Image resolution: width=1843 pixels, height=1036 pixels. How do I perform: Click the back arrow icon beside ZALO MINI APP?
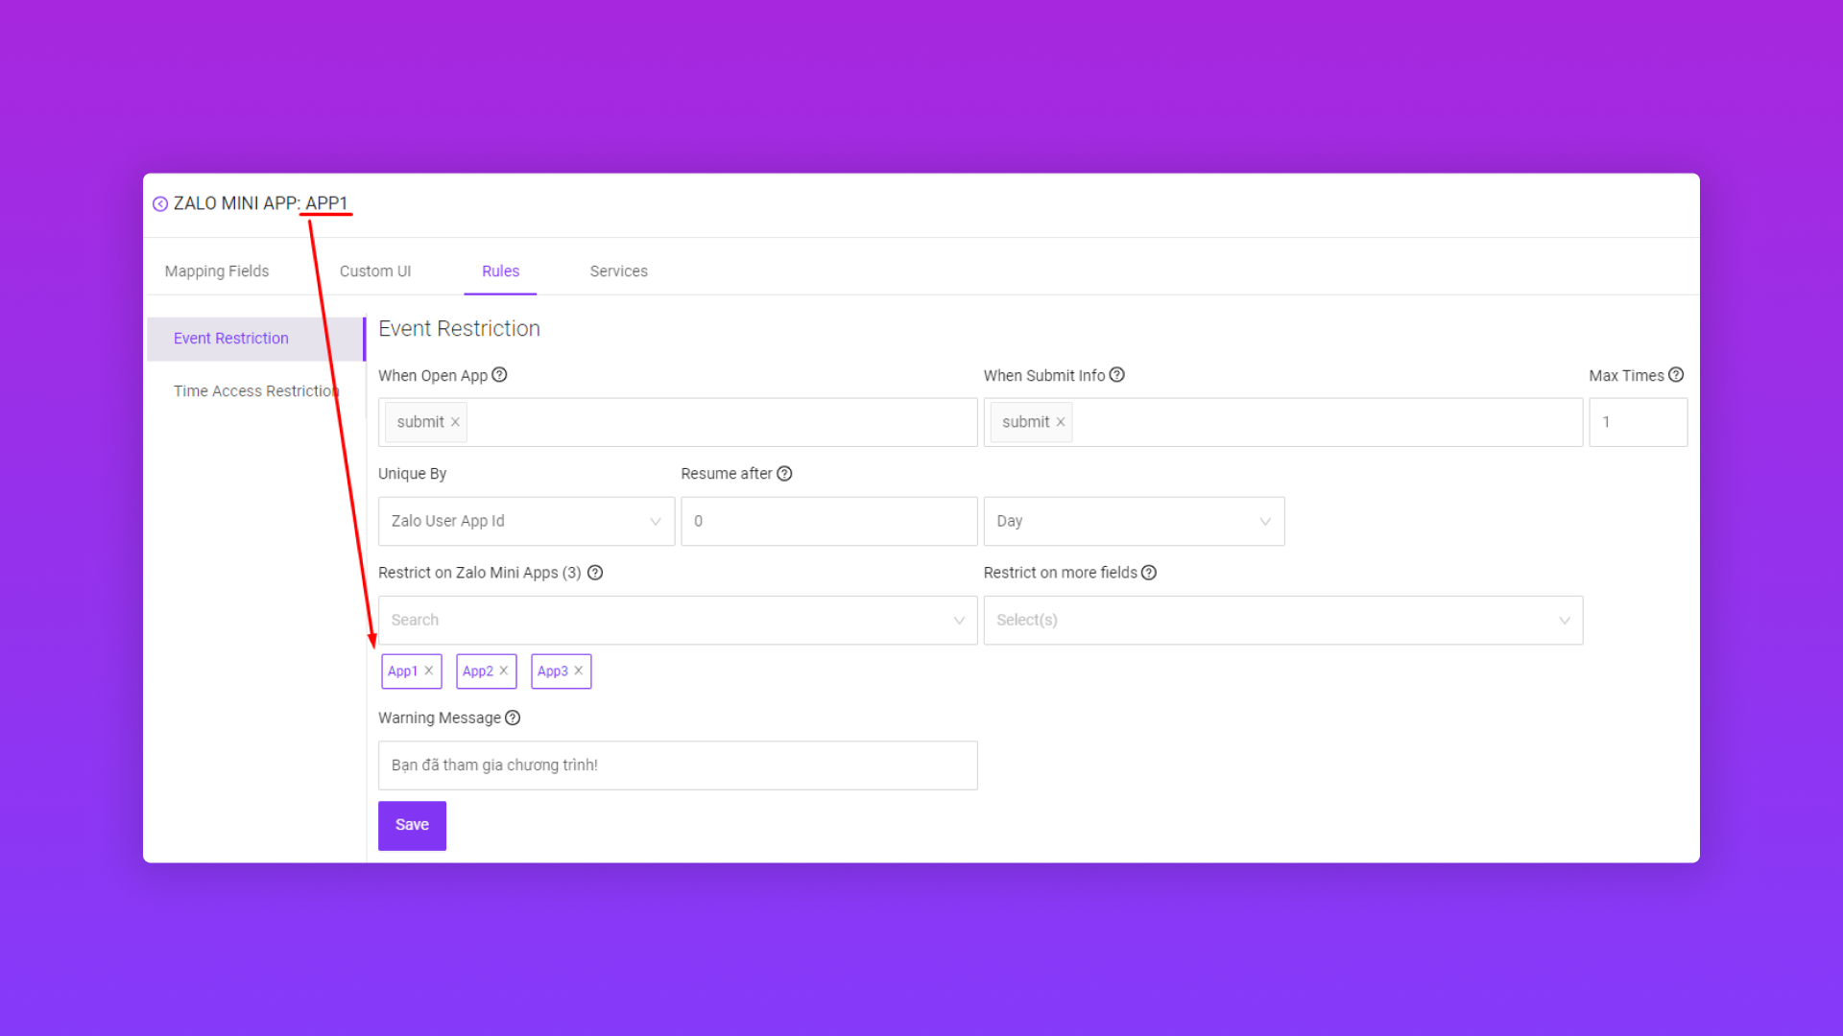tap(160, 204)
